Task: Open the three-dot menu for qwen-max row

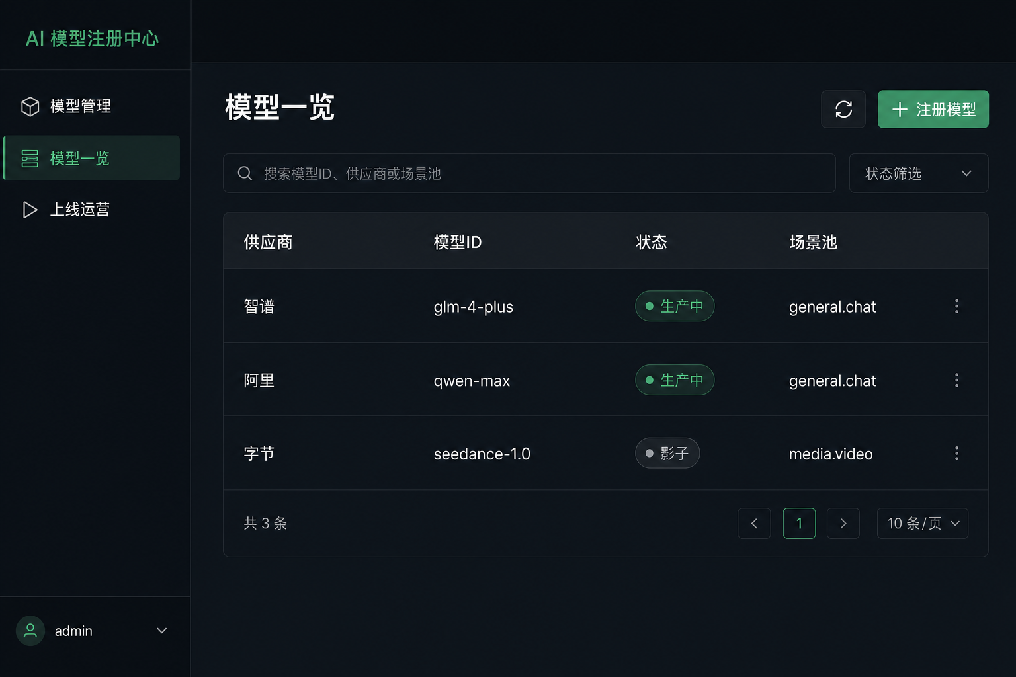Action: tap(956, 380)
